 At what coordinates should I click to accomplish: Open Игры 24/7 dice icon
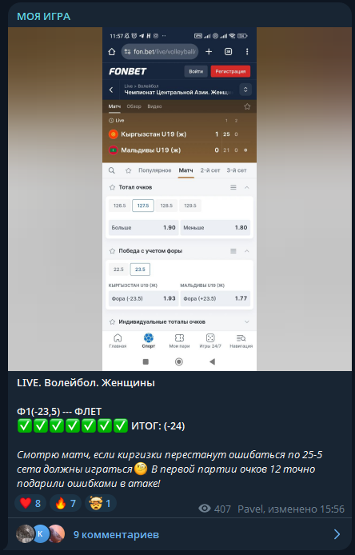click(210, 341)
